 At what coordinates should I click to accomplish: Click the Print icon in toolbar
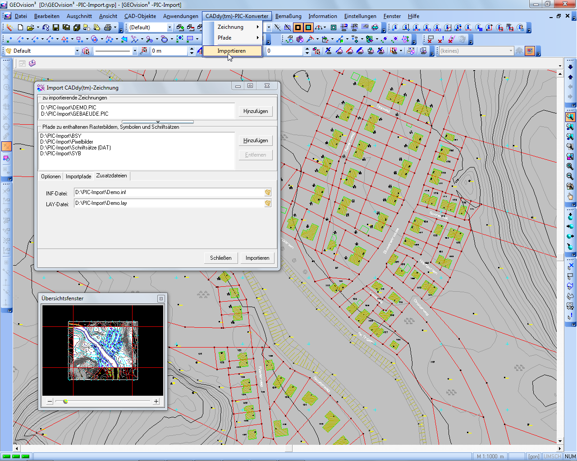108,28
